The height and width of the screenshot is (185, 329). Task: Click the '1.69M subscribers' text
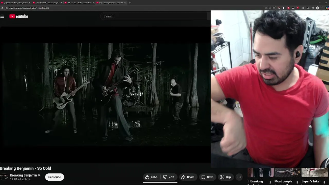(x=20, y=179)
